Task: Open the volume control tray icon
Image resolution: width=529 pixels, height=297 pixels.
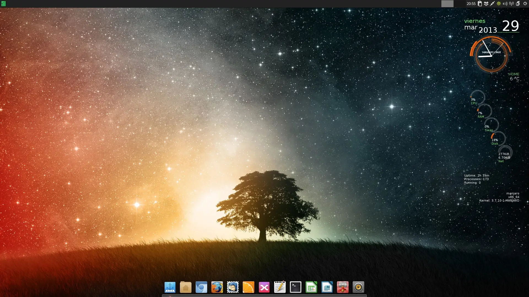Action: pos(505,4)
